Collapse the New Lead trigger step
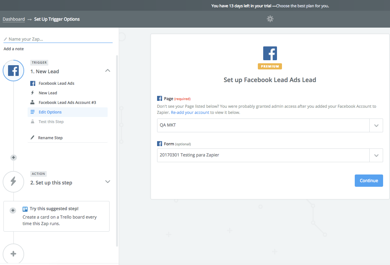 coord(107,71)
